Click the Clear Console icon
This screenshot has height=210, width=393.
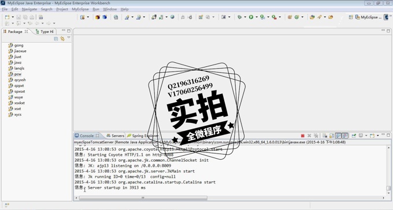tap(325, 136)
